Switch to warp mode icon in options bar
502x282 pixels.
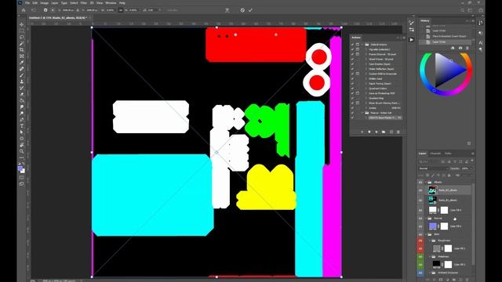(227, 10)
